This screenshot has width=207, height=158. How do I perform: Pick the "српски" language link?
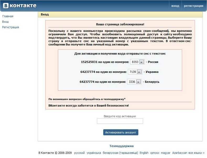pyautogui.click(x=155, y=153)
